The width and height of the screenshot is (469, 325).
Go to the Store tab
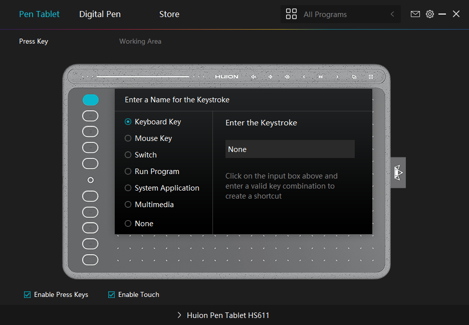tap(169, 14)
